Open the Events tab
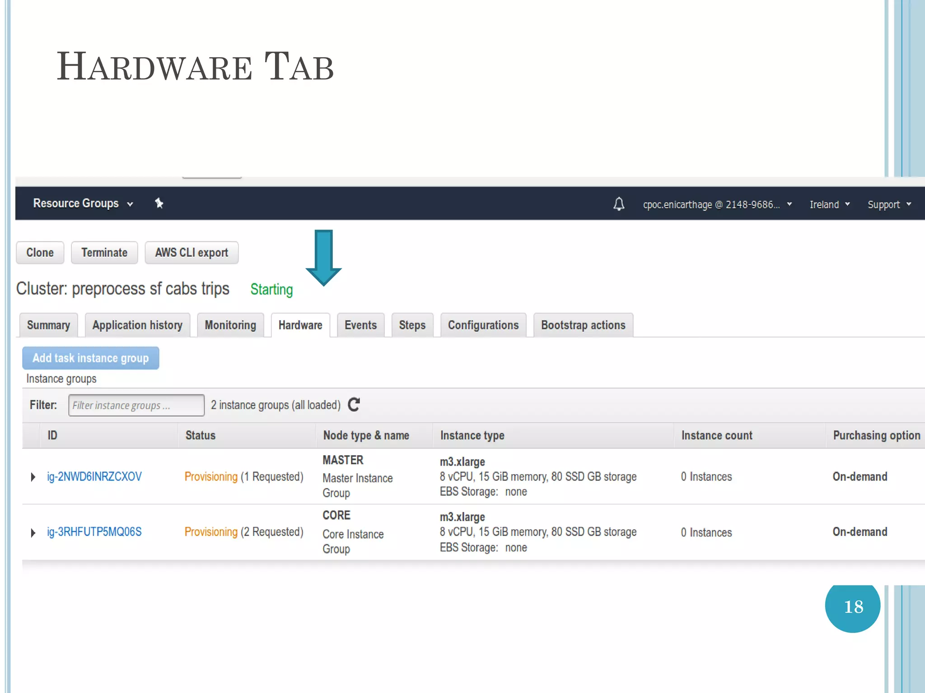The width and height of the screenshot is (925, 693). tap(360, 325)
